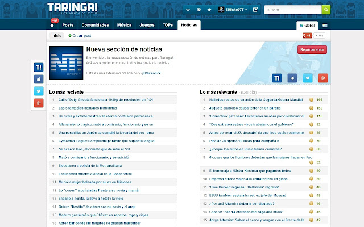Open 'Murió la mujer baleada' post
Viewport: 364px width, 227px height.
[x=95, y=182]
